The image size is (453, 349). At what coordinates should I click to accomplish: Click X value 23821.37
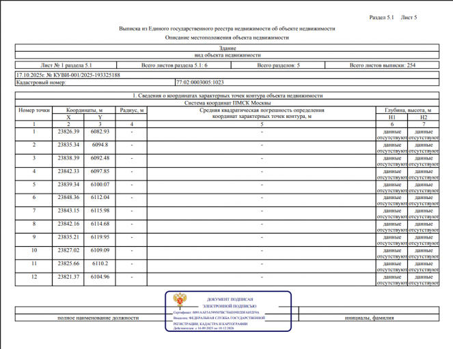[68, 277]
